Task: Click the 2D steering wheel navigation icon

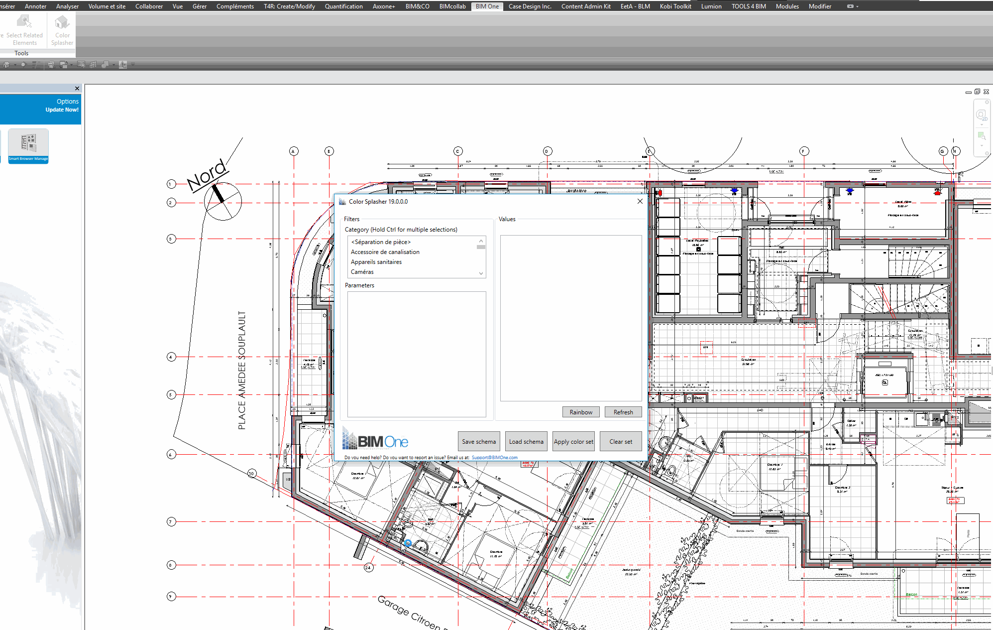Action: click(981, 115)
